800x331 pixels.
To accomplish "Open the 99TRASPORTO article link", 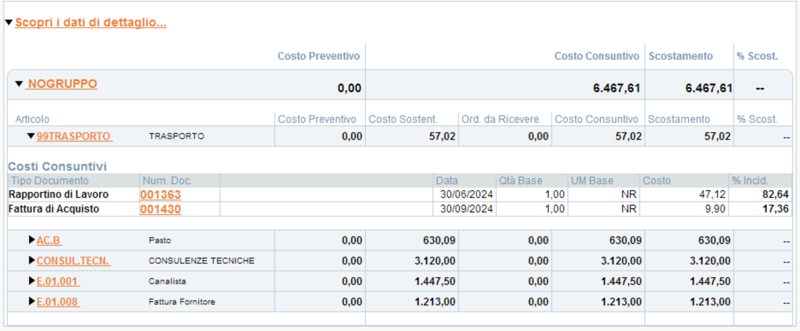I will 74,136.
